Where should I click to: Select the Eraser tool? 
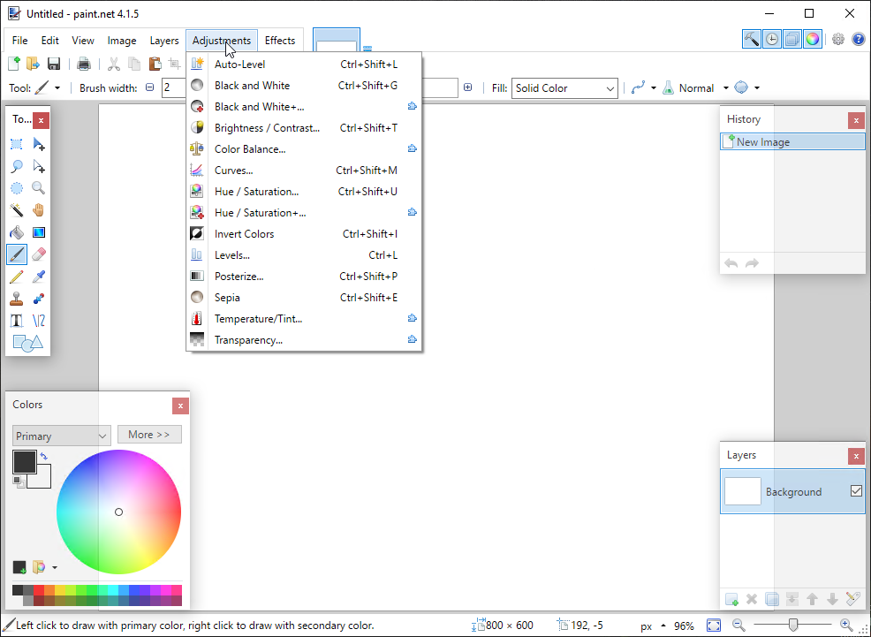pyautogui.click(x=39, y=254)
